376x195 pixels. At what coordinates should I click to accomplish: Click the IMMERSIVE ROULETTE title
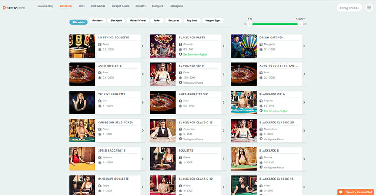[113, 179]
